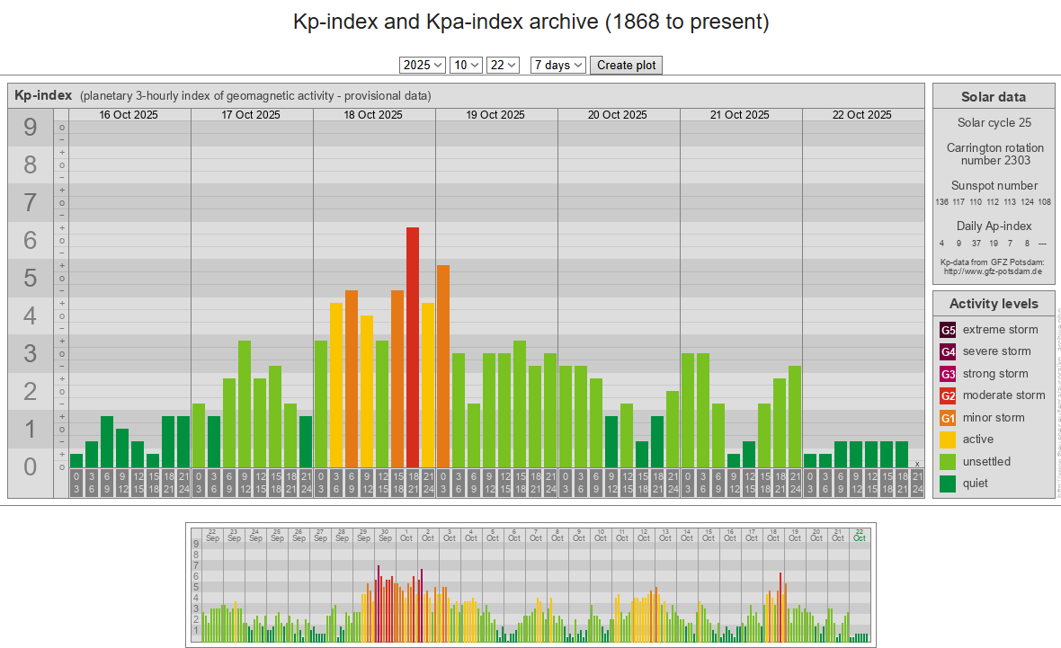Click the sunspot value 108
The width and height of the screenshot is (1061, 648).
point(1045,202)
